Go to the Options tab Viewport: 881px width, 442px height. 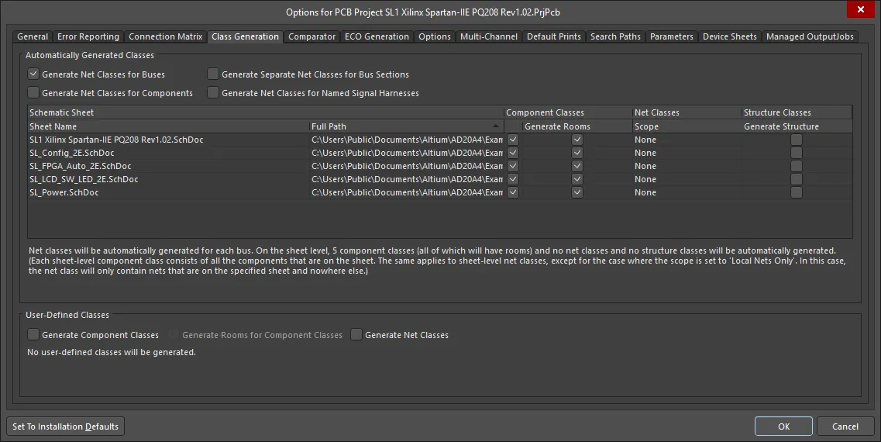pyautogui.click(x=435, y=36)
